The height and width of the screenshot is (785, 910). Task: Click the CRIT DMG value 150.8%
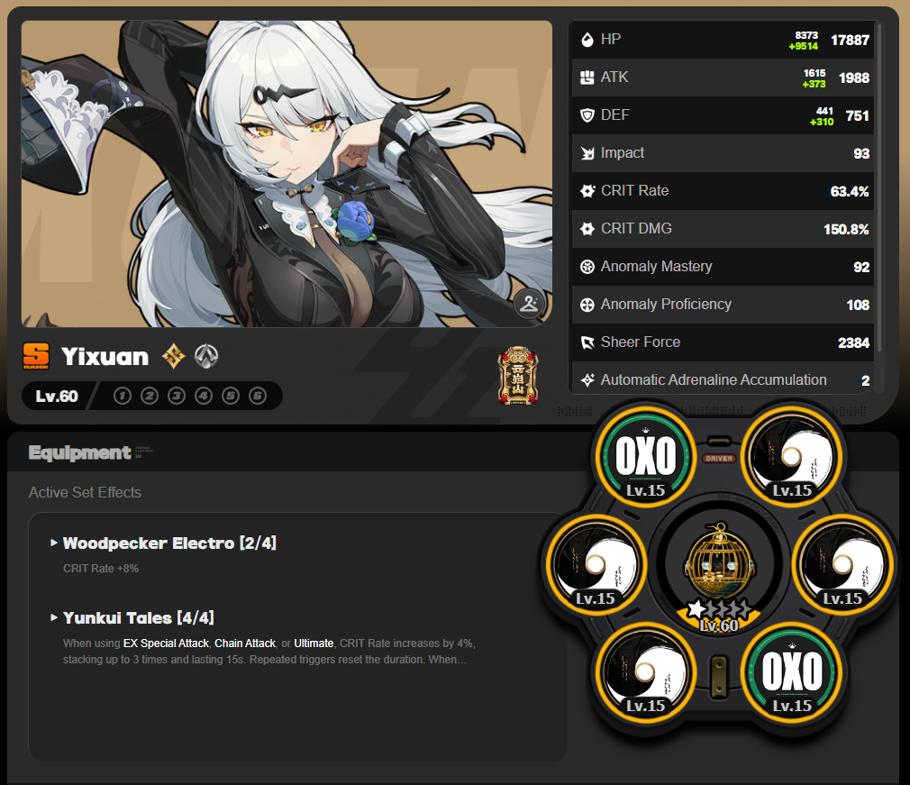pyautogui.click(x=846, y=229)
